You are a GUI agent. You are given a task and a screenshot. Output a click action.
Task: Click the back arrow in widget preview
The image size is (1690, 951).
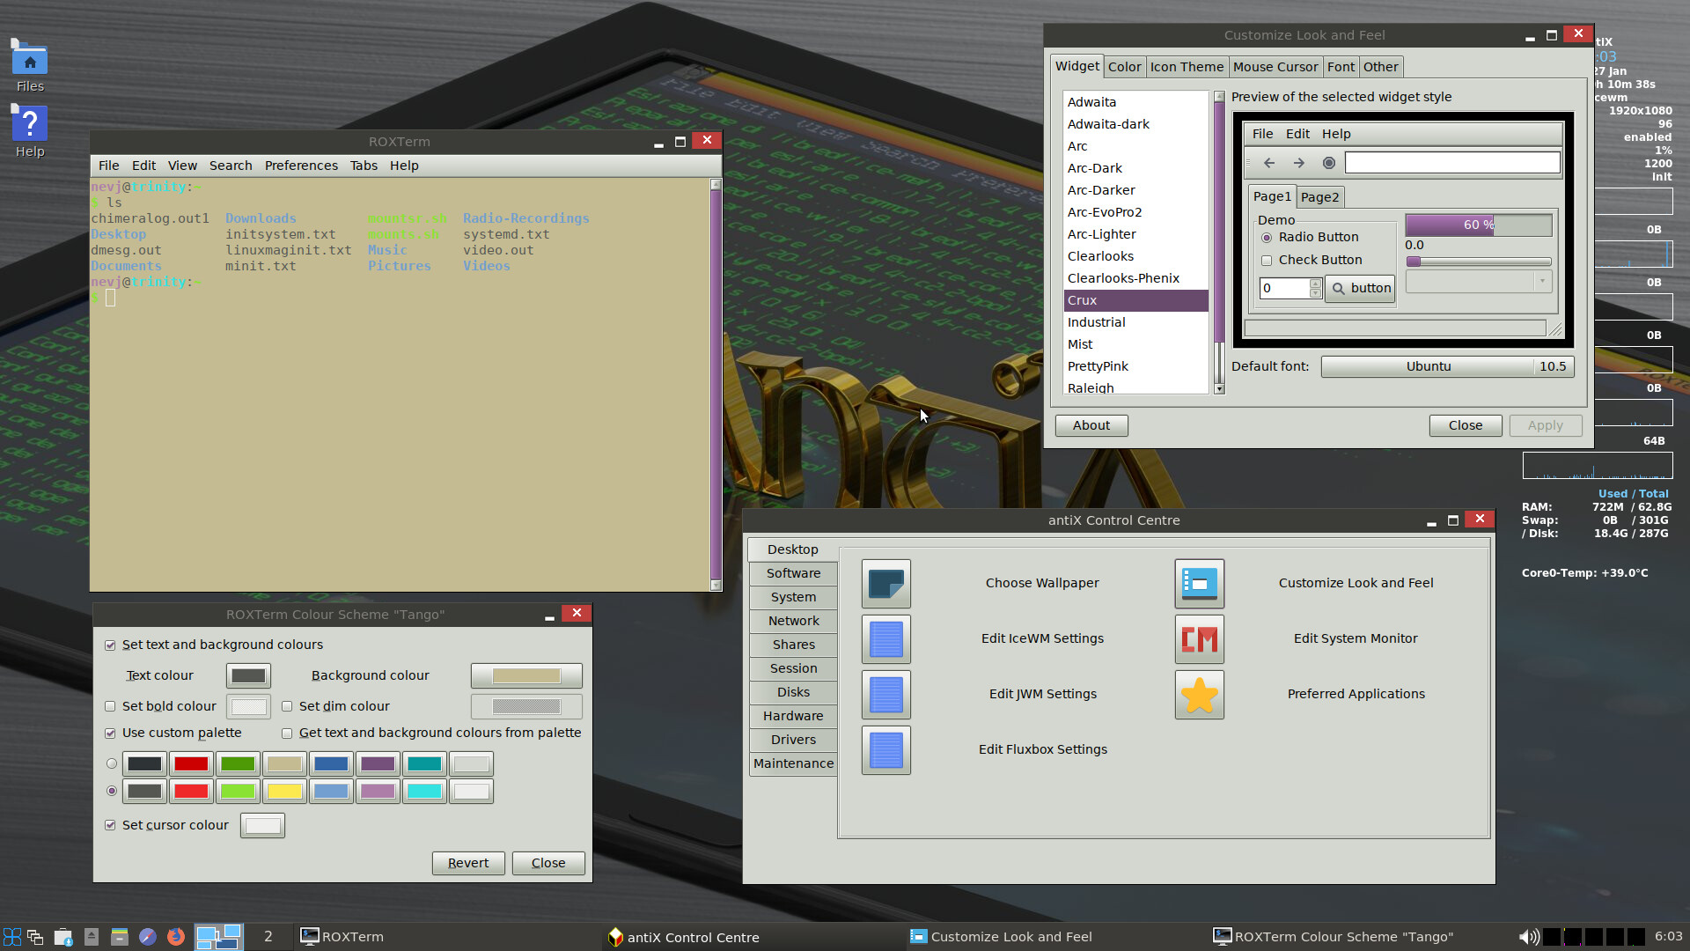click(1269, 163)
